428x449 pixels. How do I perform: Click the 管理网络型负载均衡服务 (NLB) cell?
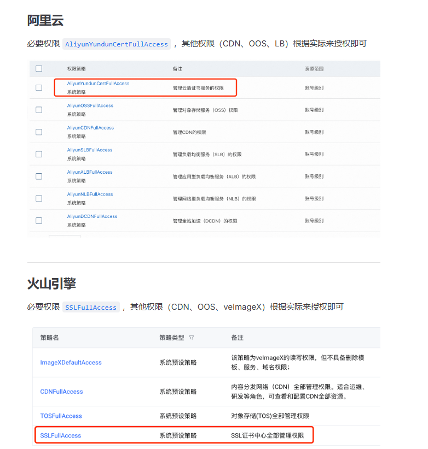[x=214, y=199]
